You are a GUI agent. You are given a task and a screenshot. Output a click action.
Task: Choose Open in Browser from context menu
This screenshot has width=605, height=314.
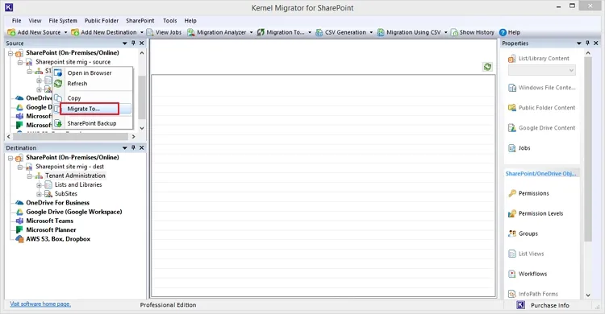(93, 72)
